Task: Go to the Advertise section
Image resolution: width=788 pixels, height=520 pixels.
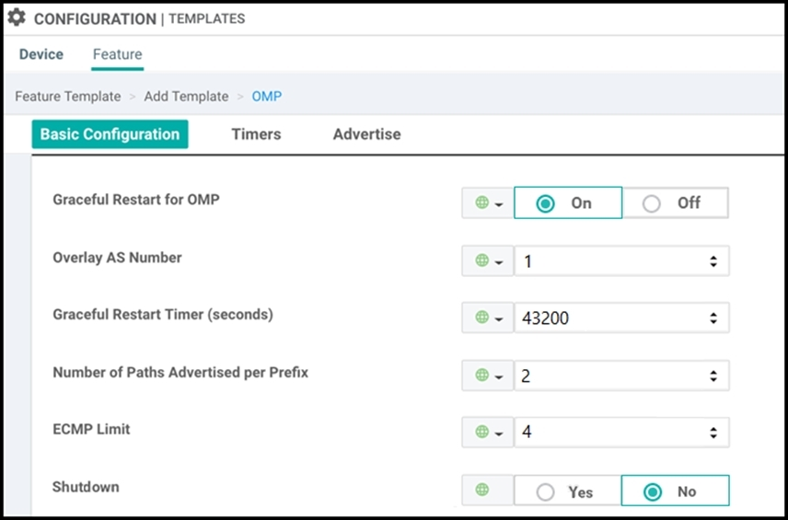Action: click(367, 134)
